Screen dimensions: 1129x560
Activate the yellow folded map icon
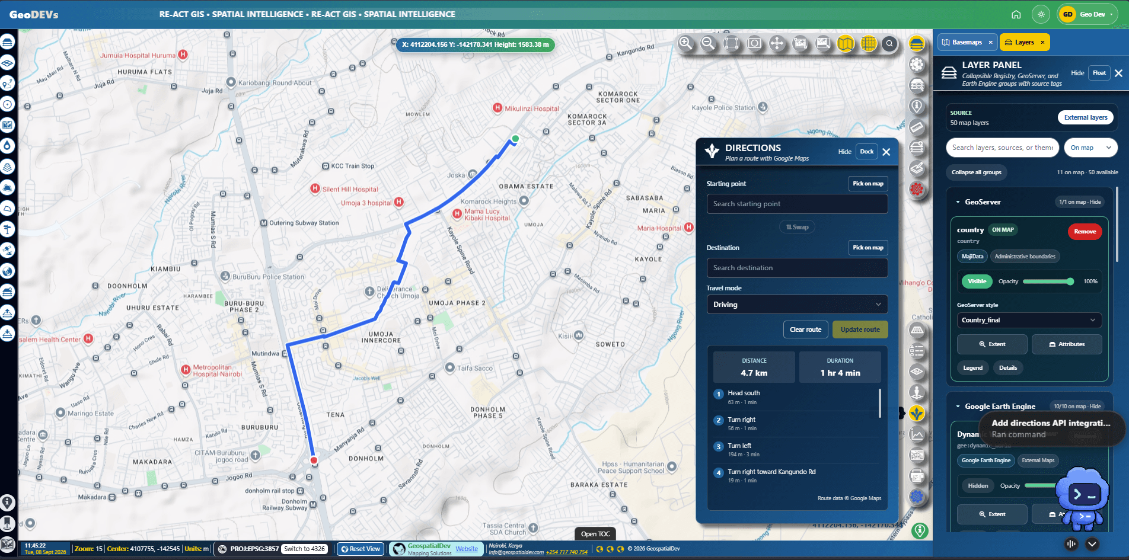[846, 43]
